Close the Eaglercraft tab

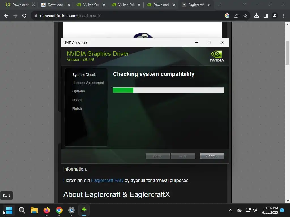[209, 5]
